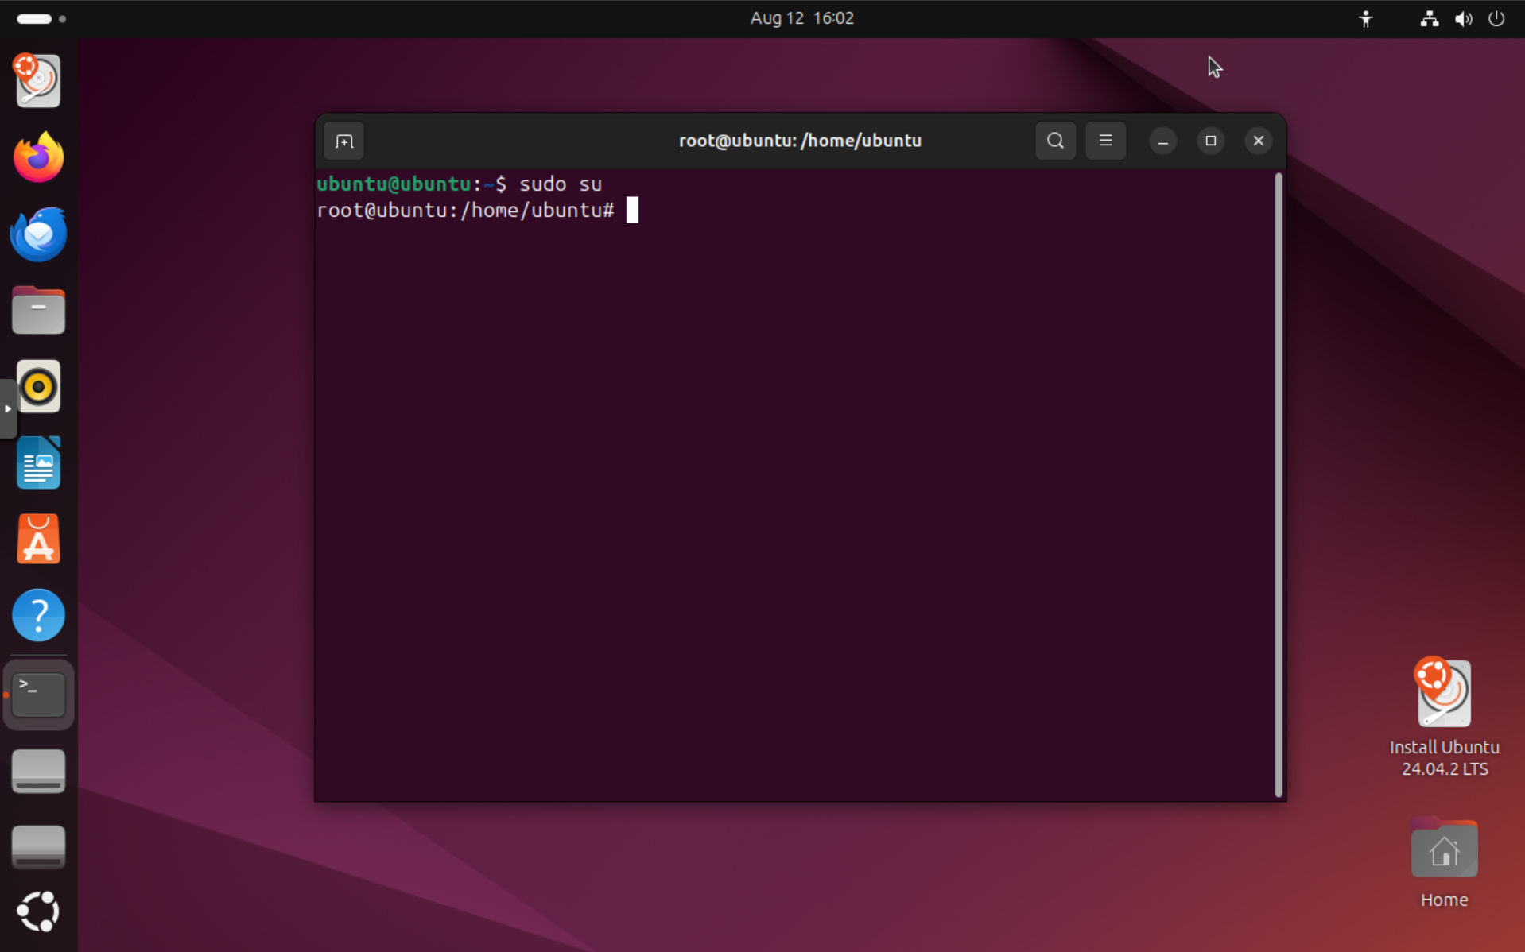The height and width of the screenshot is (952, 1525).
Task: Click the volume icon in system tray
Action: [x=1463, y=18]
